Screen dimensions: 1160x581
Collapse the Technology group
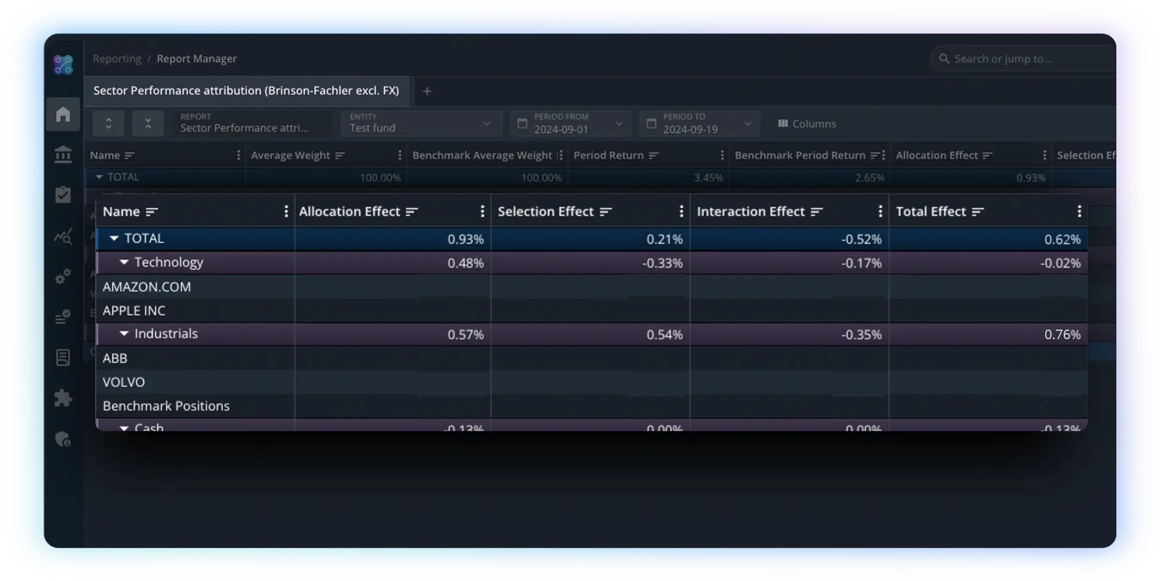point(124,262)
